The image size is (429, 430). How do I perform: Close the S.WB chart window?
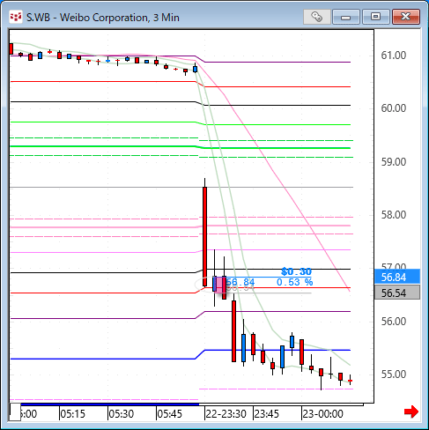[406, 17]
